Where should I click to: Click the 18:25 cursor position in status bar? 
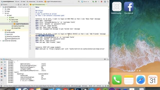(x=90, y=86)
